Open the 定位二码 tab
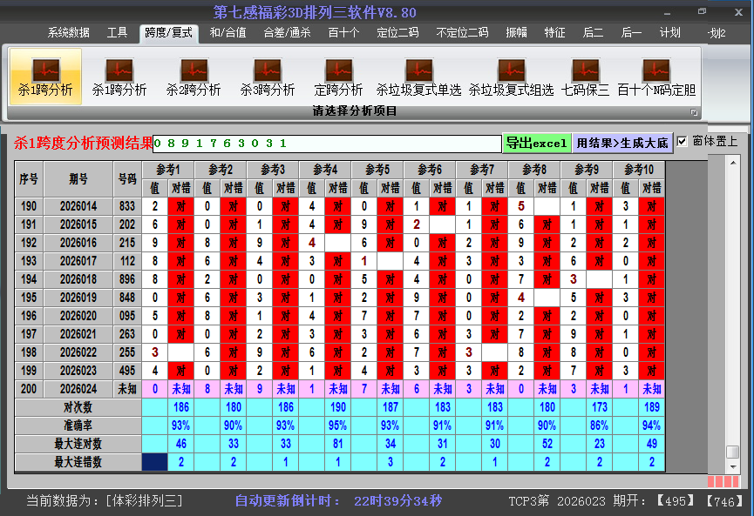754x516 pixels. [397, 33]
